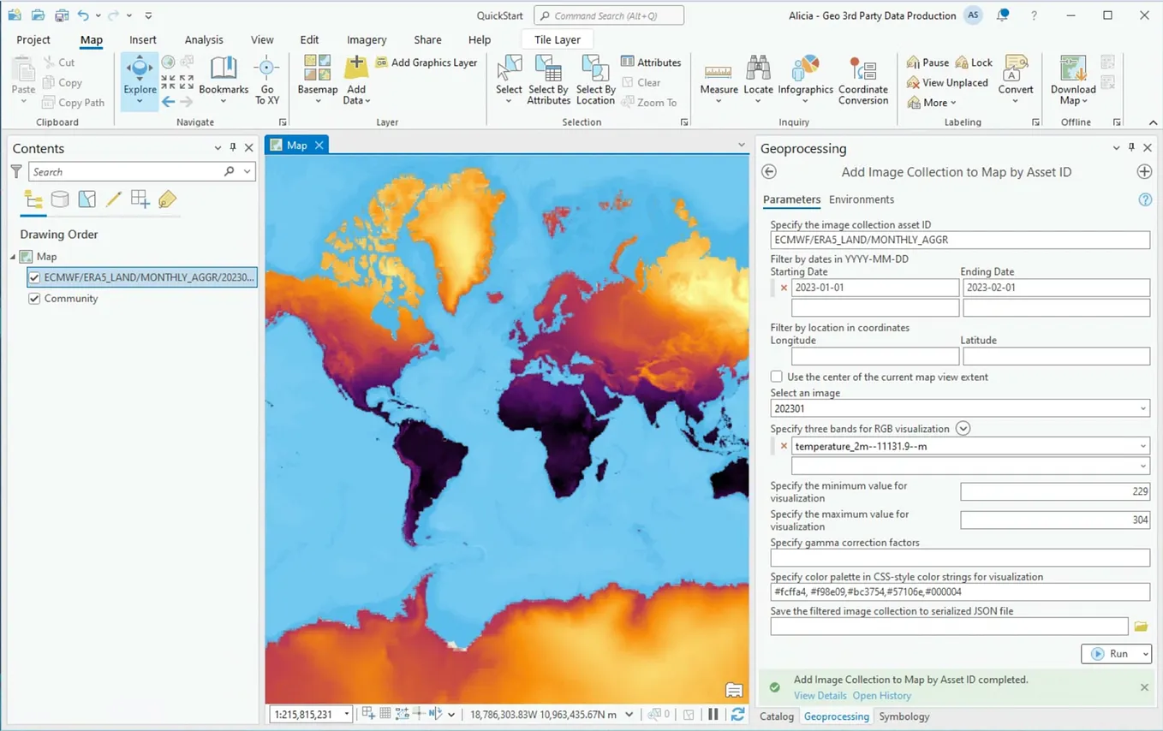The width and height of the screenshot is (1163, 731).
Task: Open the Measure tool
Action: coord(718,81)
